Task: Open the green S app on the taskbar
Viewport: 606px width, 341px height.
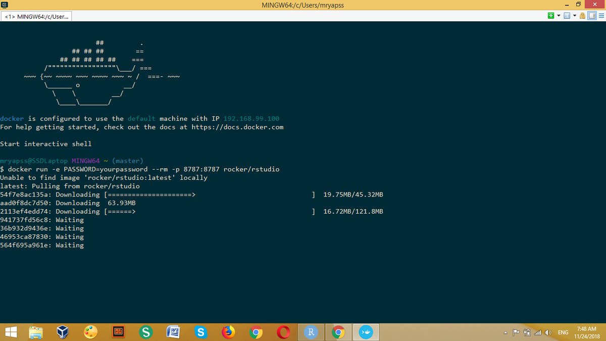Action: (x=146, y=332)
